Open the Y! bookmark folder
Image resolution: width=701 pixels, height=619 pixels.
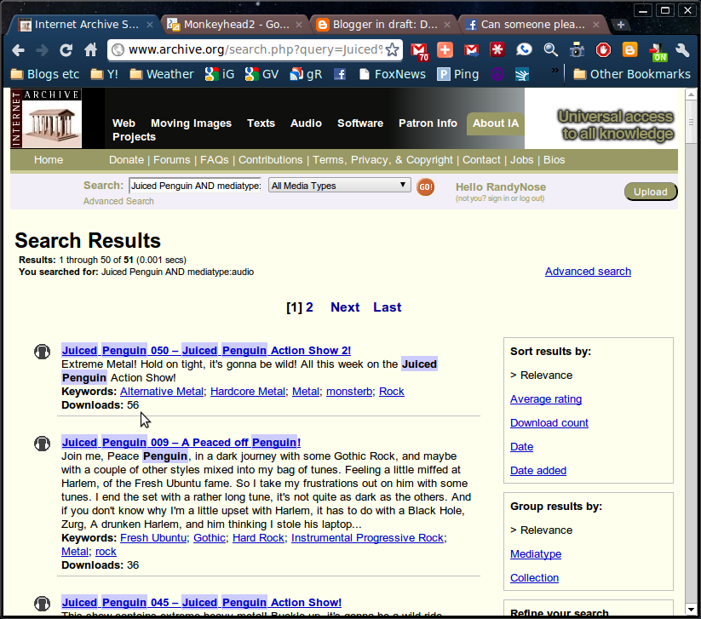click(104, 74)
